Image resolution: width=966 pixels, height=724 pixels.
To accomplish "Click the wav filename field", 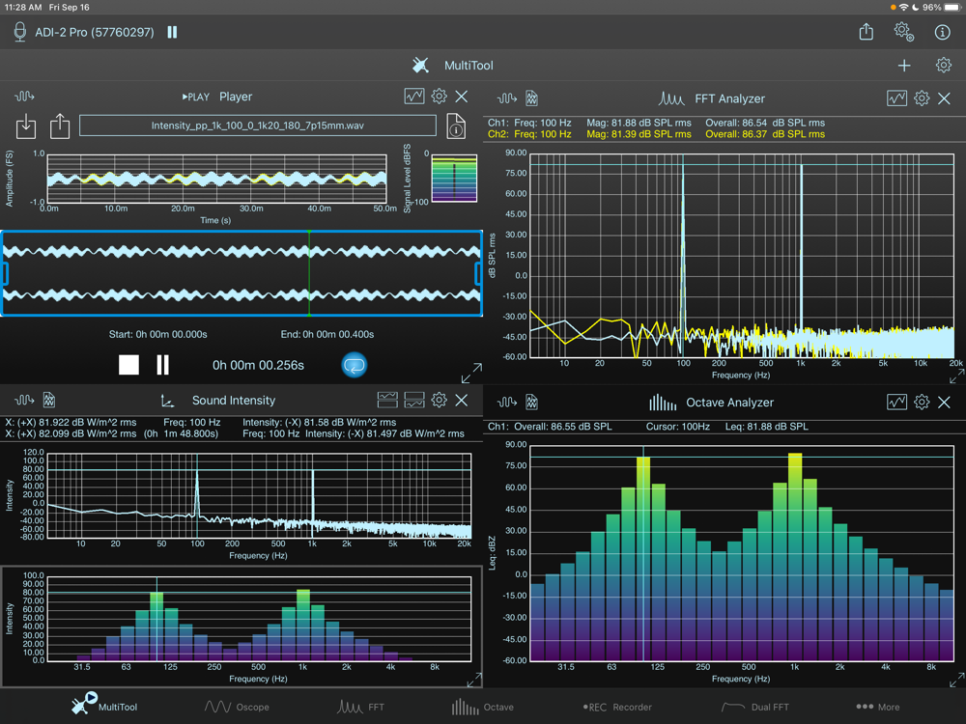I will coord(257,126).
